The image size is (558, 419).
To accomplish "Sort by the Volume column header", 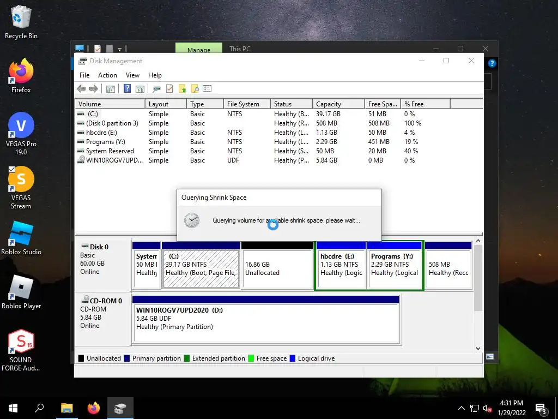I will [110, 104].
